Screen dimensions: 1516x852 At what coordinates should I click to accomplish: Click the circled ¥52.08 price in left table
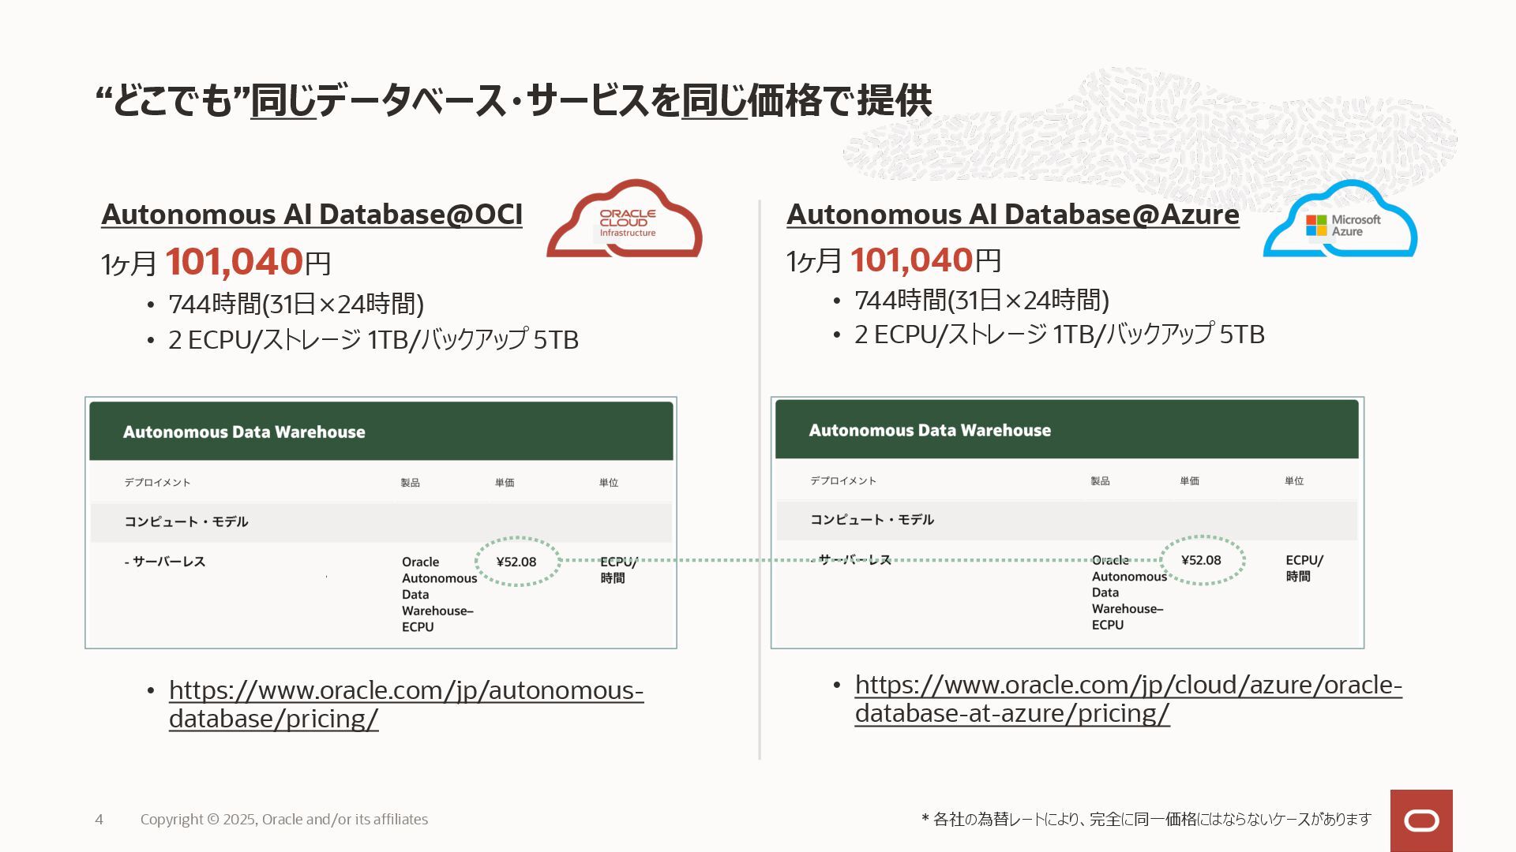pyautogui.click(x=516, y=562)
